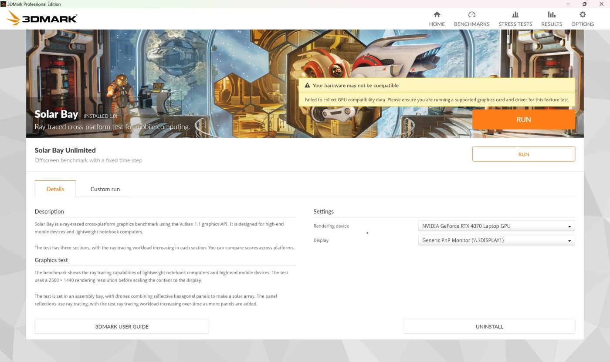The image size is (610, 362).
Task: Click the Settings heading
Action: [323, 212]
